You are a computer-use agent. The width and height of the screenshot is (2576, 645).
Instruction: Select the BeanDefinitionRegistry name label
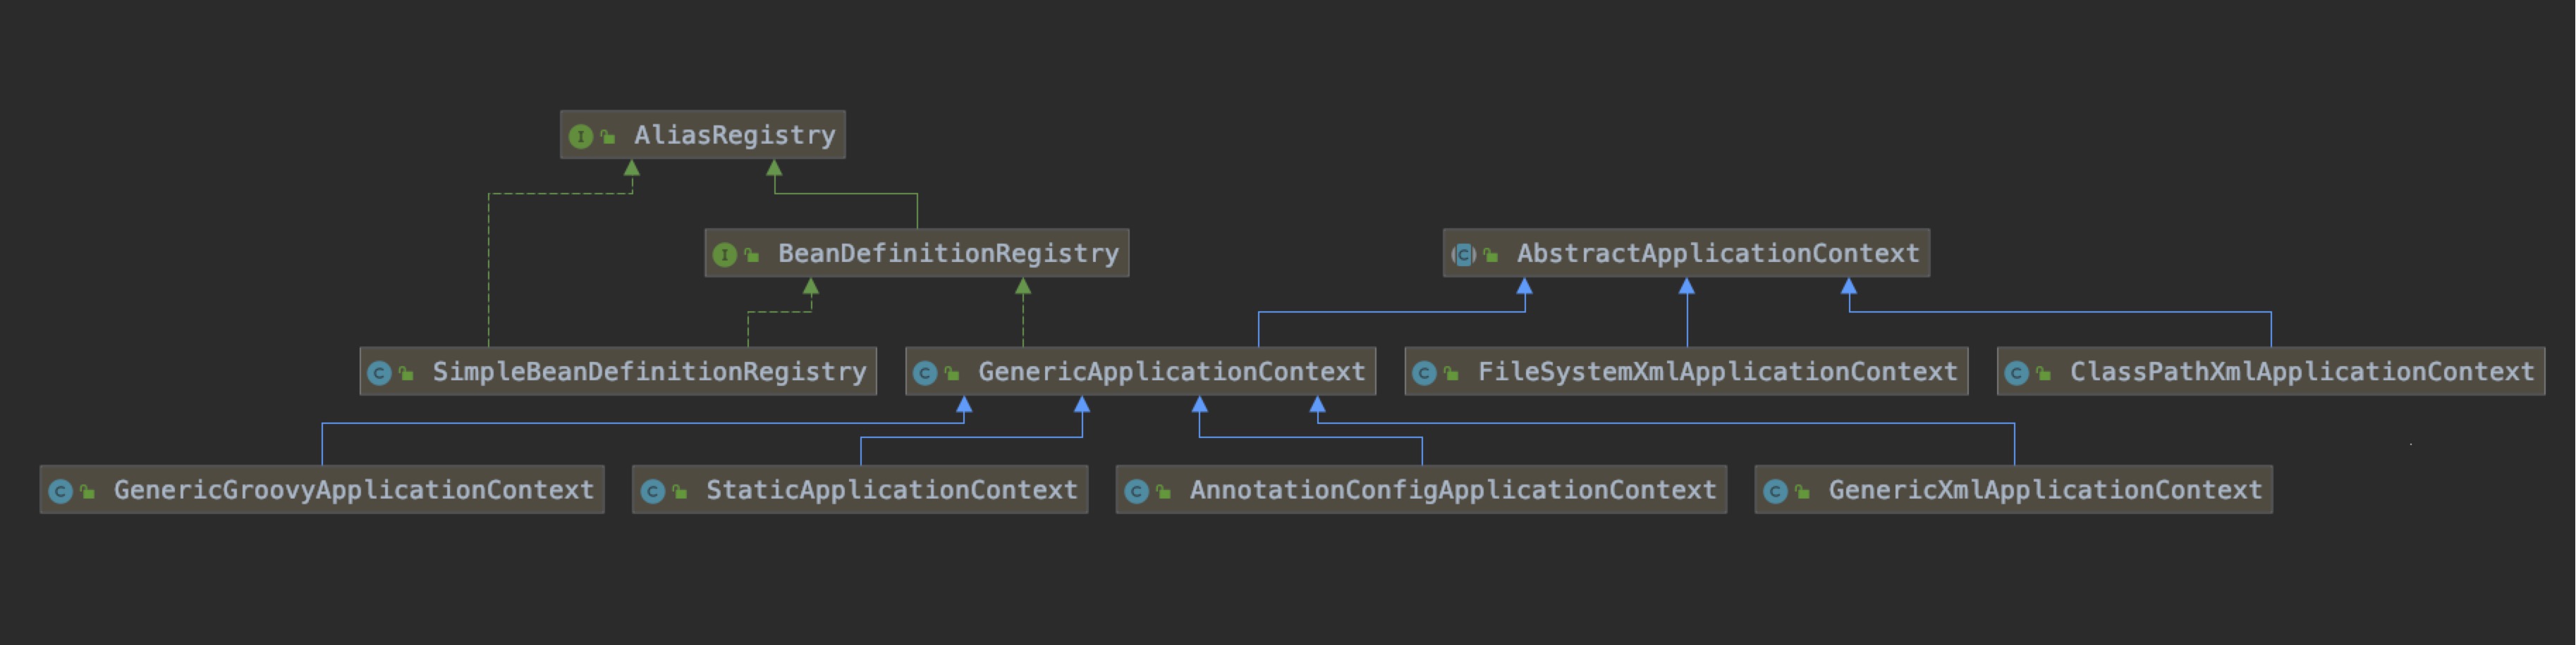coord(949,253)
